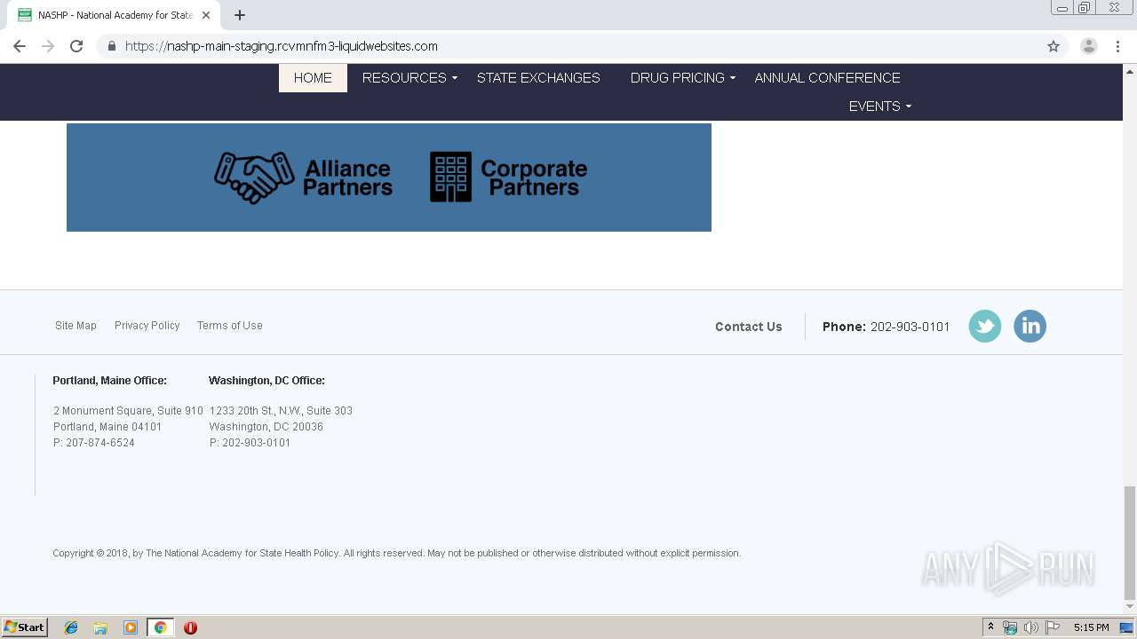Open the Action Center flag icon

(1053, 627)
